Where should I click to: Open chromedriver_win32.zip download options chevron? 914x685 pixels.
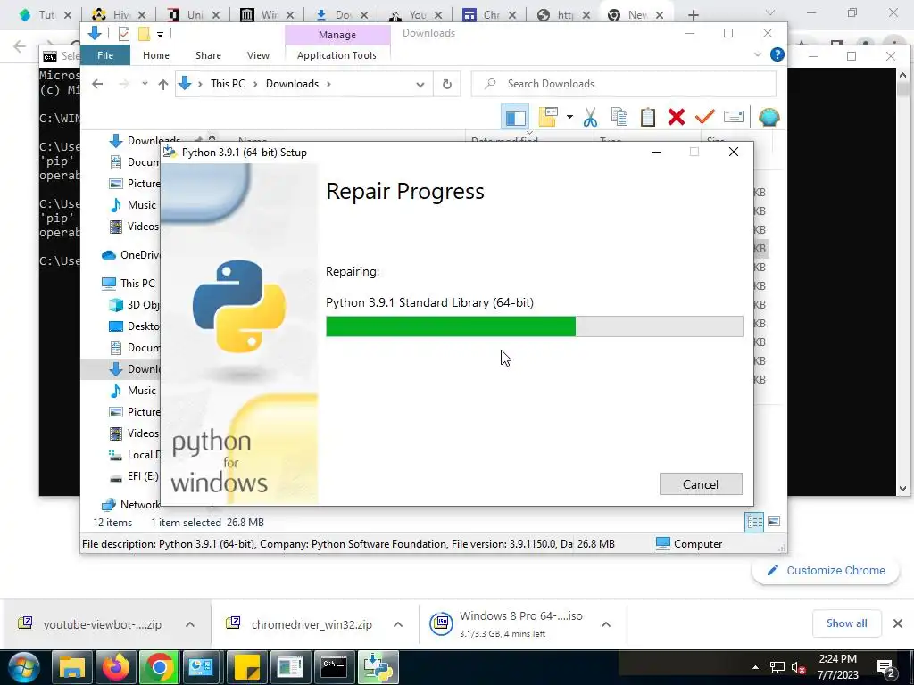[x=398, y=624]
